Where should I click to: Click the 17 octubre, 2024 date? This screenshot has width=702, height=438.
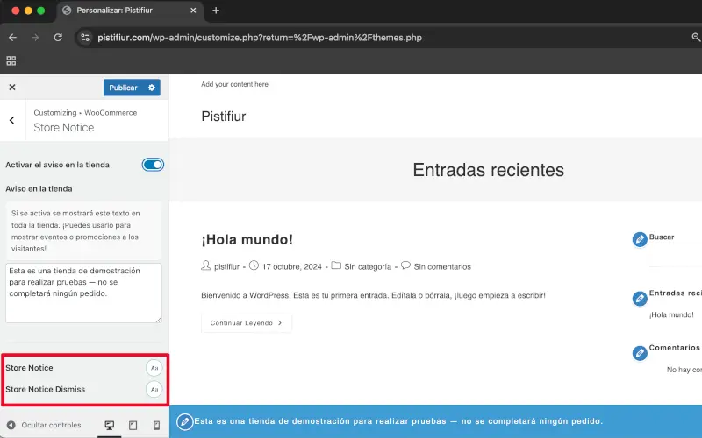pyautogui.click(x=292, y=267)
